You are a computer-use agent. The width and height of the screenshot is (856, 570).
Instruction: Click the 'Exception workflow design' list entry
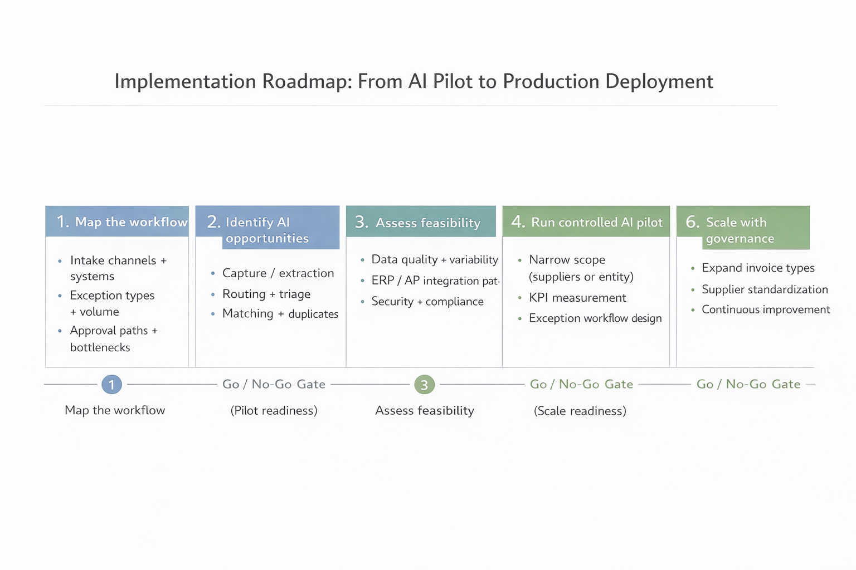point(595,318)
